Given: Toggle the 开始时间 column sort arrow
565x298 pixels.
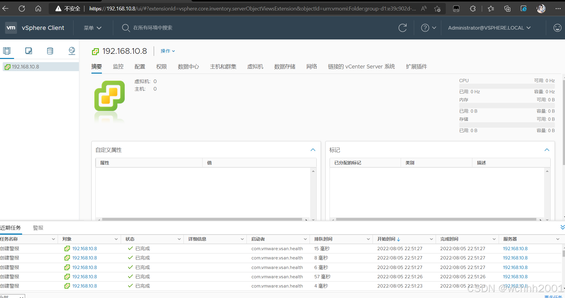Looking at the screenshot, I should tap(399, 239).
